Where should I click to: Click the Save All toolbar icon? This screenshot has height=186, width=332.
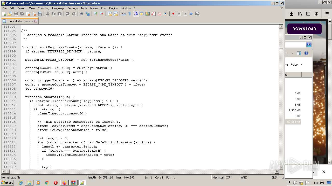pos(22,14)
